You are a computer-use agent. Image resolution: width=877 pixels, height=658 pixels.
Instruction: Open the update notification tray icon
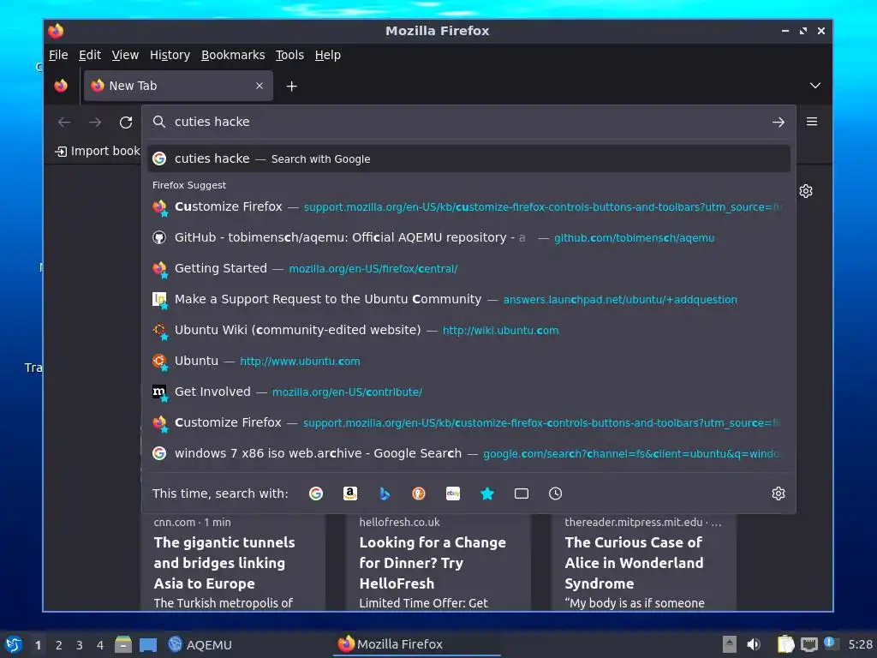830,643
